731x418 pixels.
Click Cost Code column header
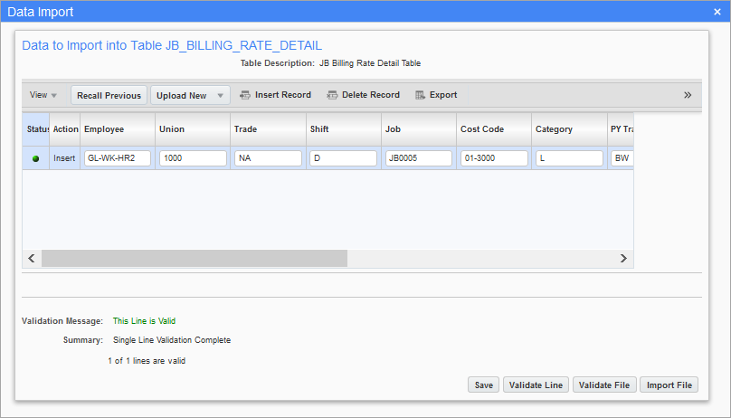click(x=494, y=129)
